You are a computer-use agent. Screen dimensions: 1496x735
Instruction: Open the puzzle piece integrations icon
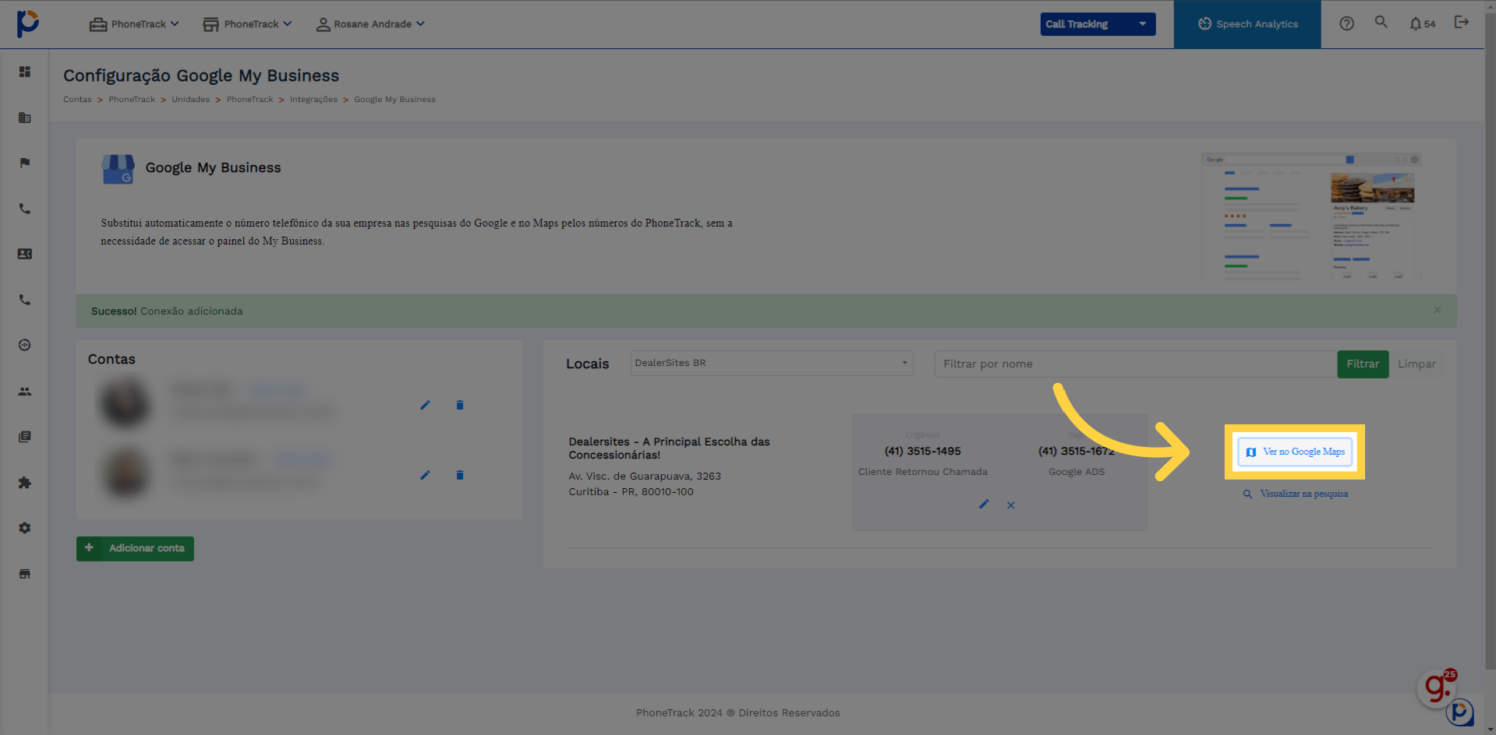(x=25, y=483)
